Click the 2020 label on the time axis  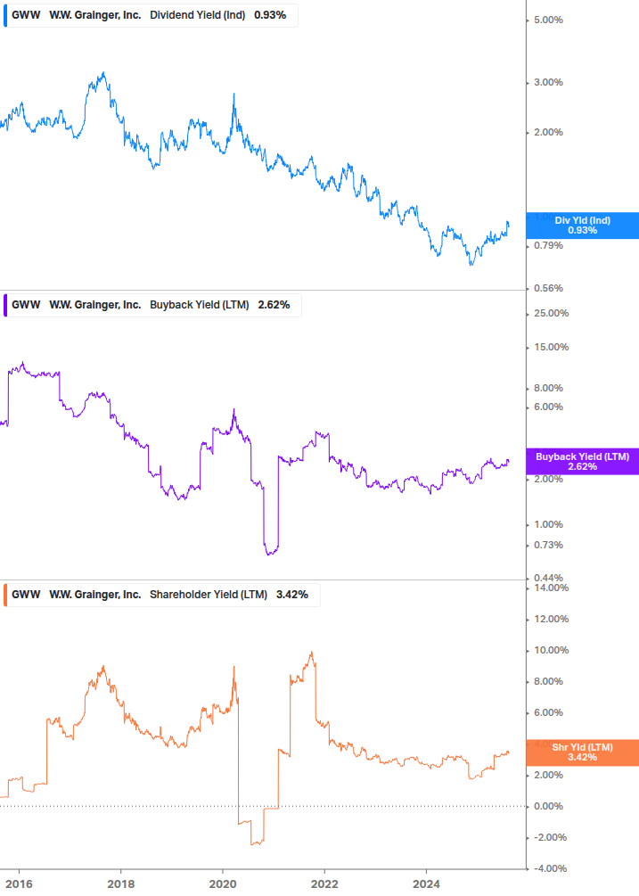(223, 884)
